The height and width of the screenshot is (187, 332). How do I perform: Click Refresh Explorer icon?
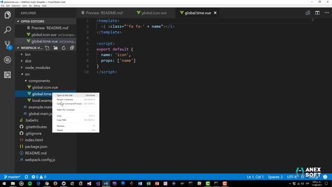coord(63,48)
